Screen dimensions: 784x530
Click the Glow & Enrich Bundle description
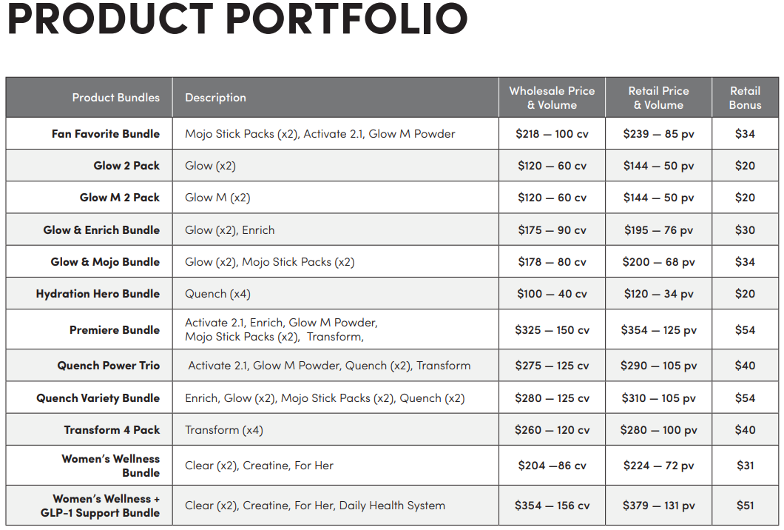point(230,230)
